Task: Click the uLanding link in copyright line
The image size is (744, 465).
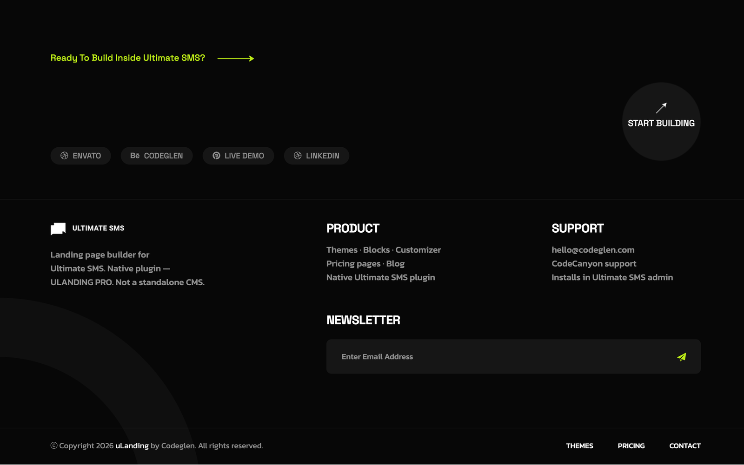Action: [x=132, y=446]
